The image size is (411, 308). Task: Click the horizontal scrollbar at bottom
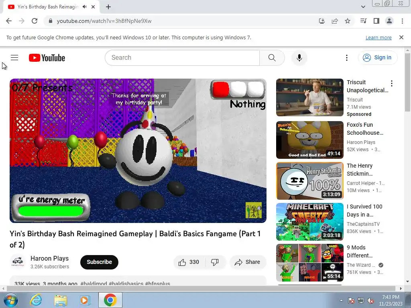tap(201, 288)
